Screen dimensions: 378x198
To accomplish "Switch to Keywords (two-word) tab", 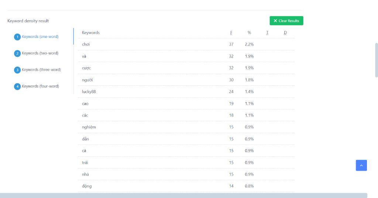I will coord(40,53).
